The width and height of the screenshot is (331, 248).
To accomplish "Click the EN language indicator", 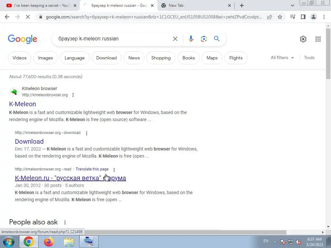I will (266, 241).
